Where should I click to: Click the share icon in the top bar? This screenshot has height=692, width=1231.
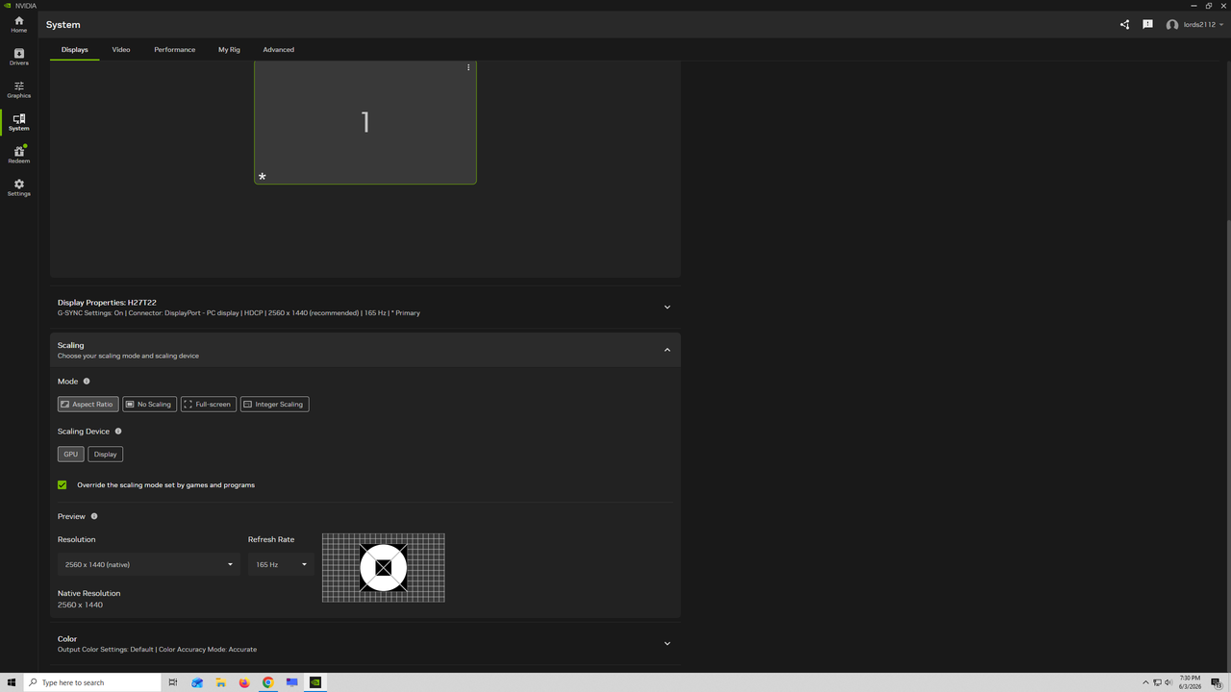[x=1124, y=25]
